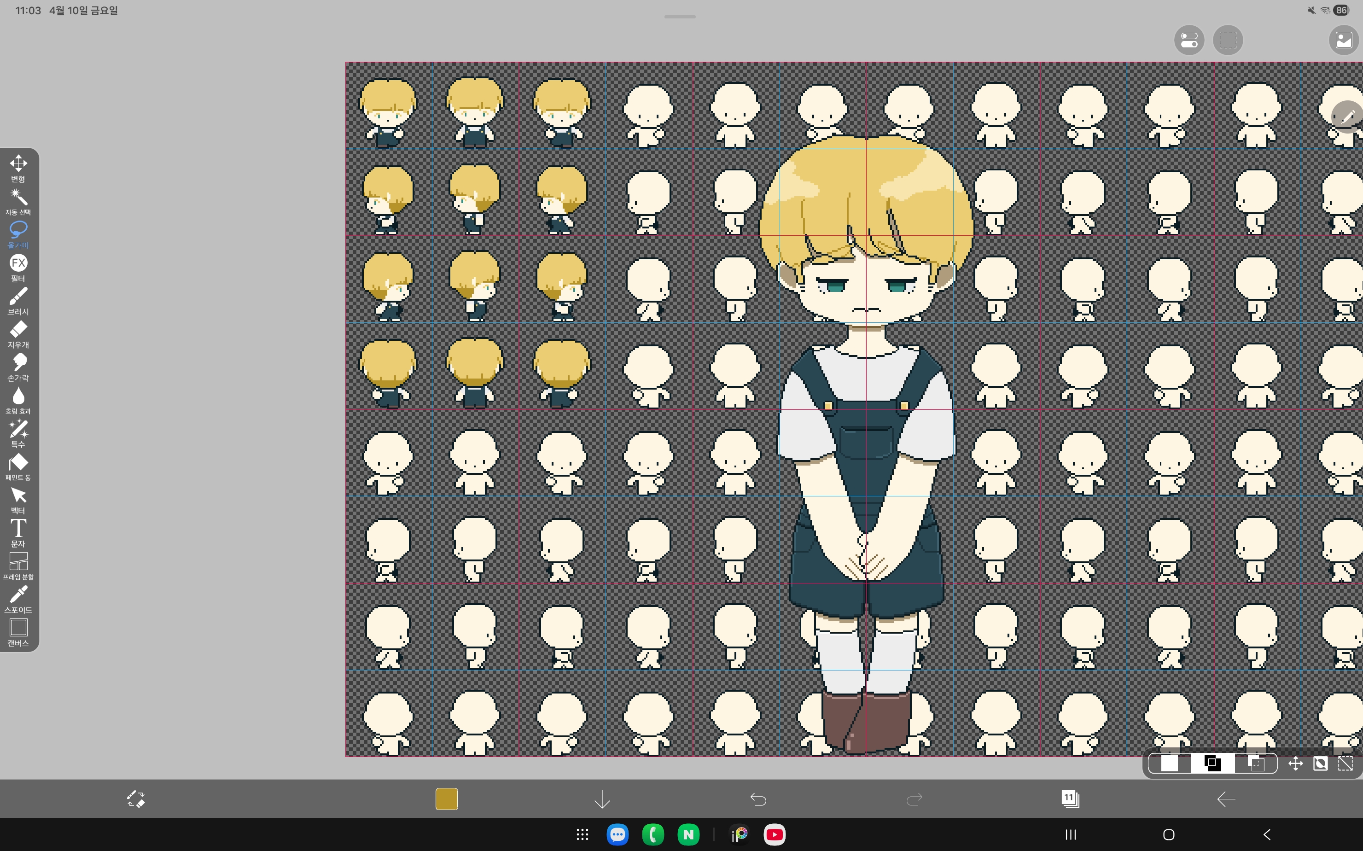Tap the back arrow in bottom toolbar
The image size is (1363, 851).
pyautogui.click(x=1226, y=799)
